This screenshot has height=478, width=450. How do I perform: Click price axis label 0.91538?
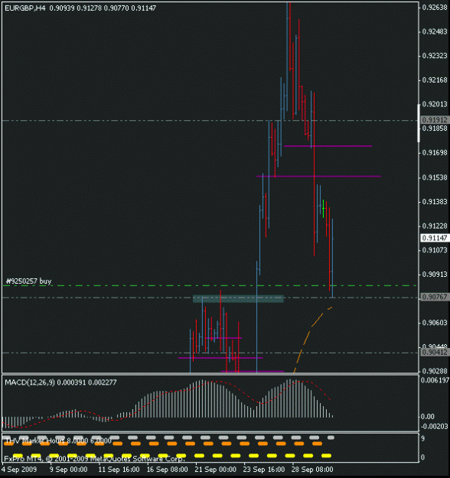coord(435,177)
